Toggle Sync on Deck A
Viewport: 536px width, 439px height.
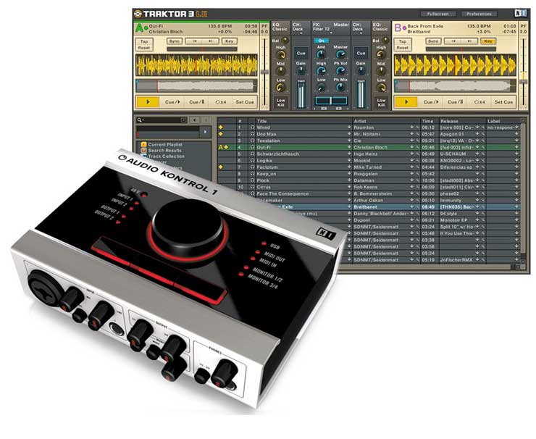click(175, 41)
